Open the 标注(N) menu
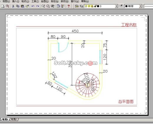 click(55, 1)
